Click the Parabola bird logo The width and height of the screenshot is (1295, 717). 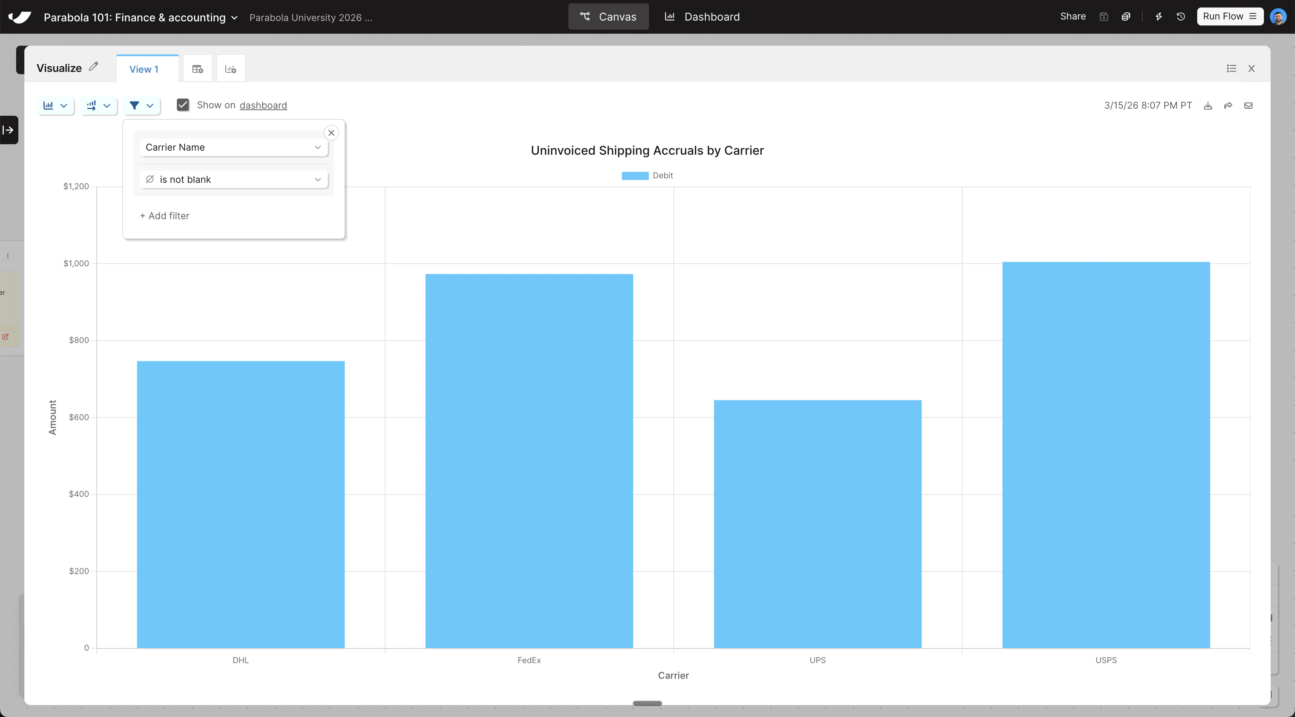tap(19, 17)
